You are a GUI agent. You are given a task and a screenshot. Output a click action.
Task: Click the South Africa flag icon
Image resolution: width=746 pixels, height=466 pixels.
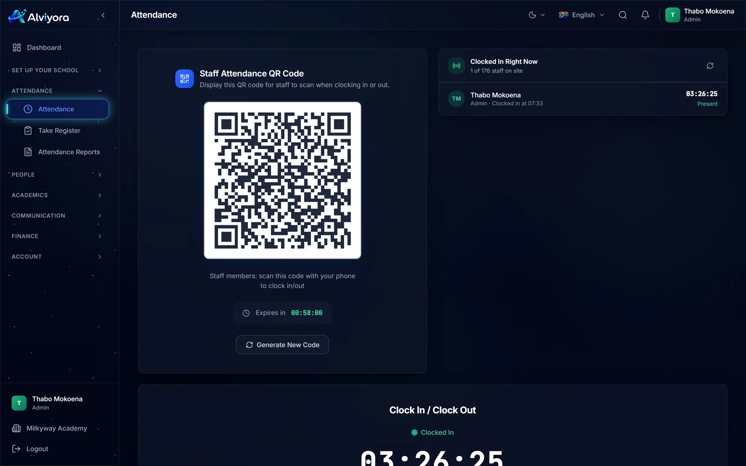564,15
